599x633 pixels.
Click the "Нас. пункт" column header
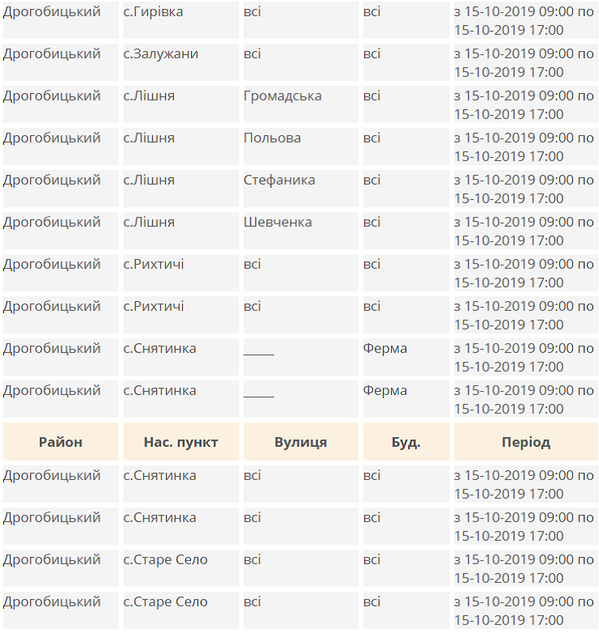click(181, 442)
